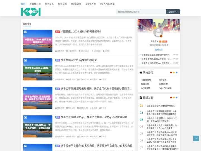Click the scroll-down chevron floating button
This screenshot has height=151, width=201.
tap(196, 138)
